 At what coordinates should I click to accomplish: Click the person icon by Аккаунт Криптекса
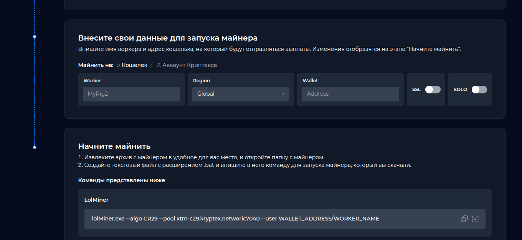159,65
